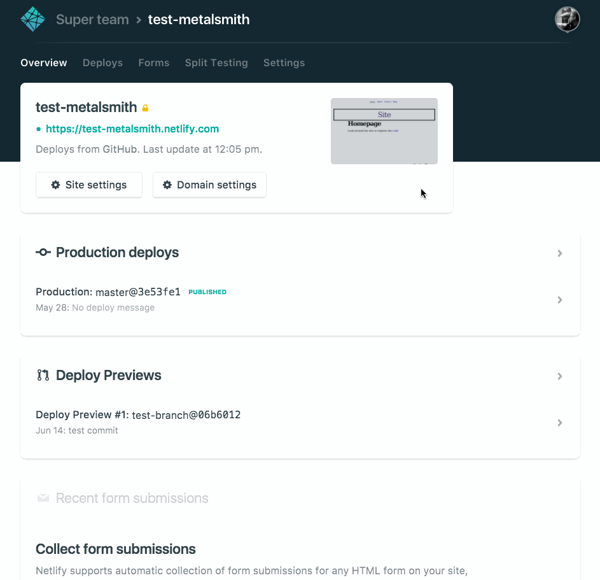Open the Deploy Preview #1 row chevron
The image size is (600, 580).
560,423
